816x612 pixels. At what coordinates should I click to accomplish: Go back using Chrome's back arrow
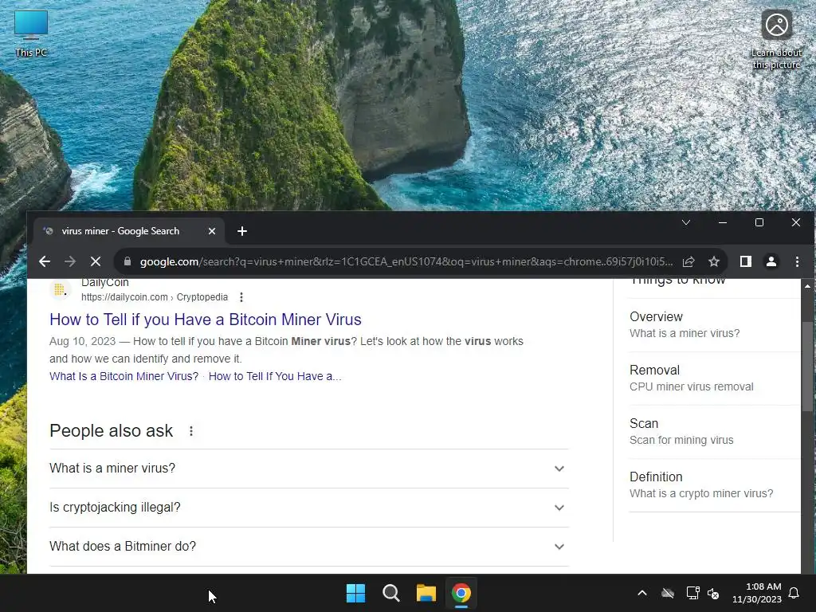click(x=45, y=261)
